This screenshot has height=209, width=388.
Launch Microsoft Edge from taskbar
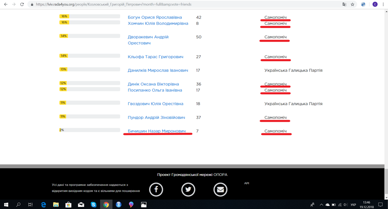(x=43, y=204)
